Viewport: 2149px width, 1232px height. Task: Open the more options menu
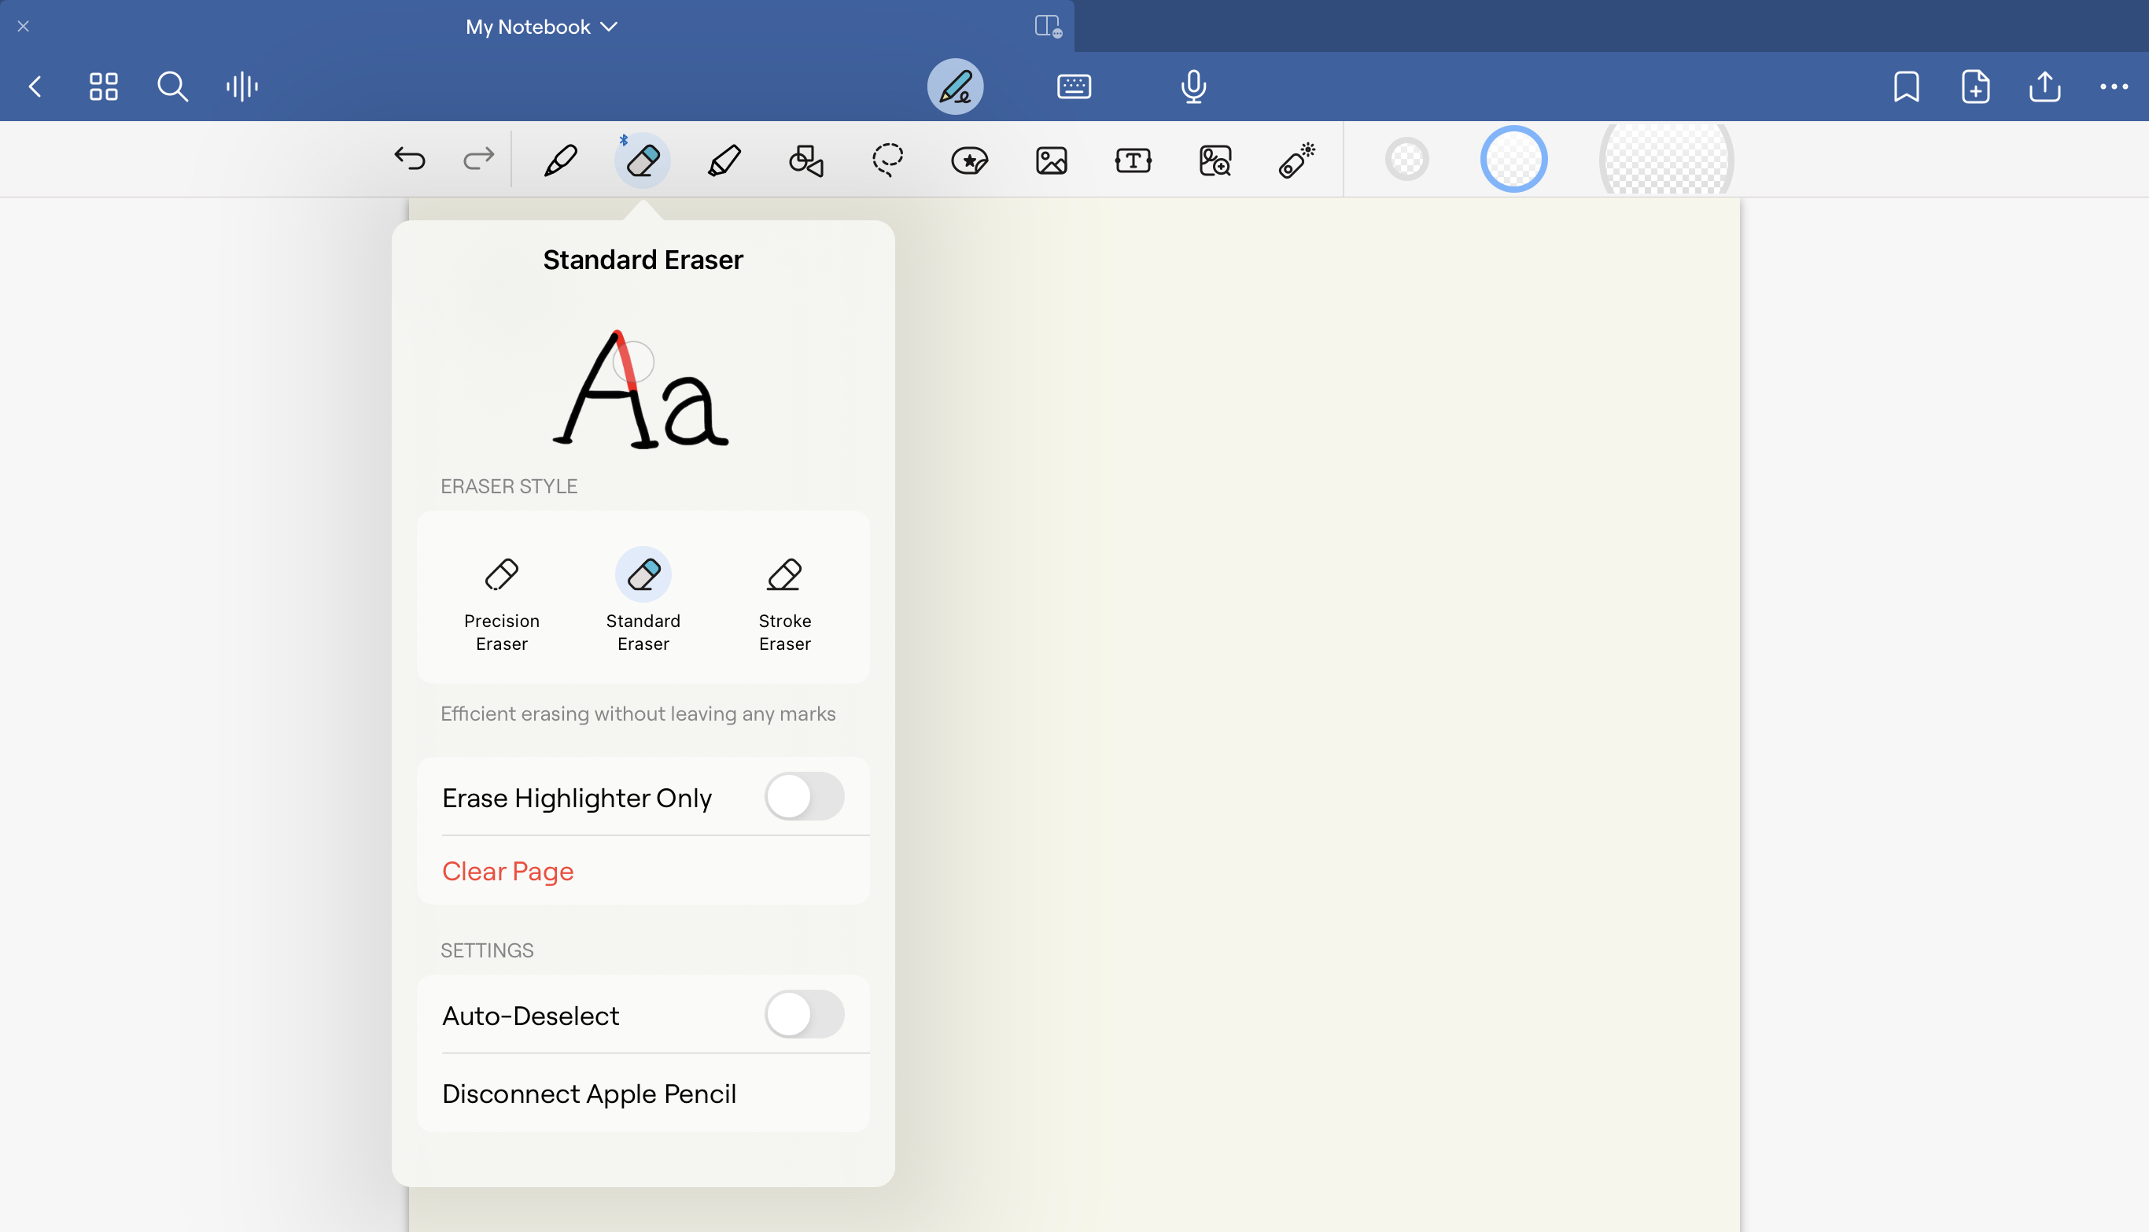pos(2115,86)
